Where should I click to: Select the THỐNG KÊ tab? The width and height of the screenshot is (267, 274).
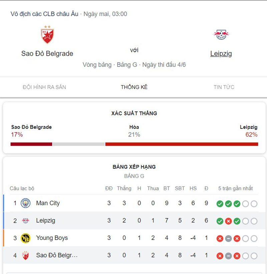point(134,87)
